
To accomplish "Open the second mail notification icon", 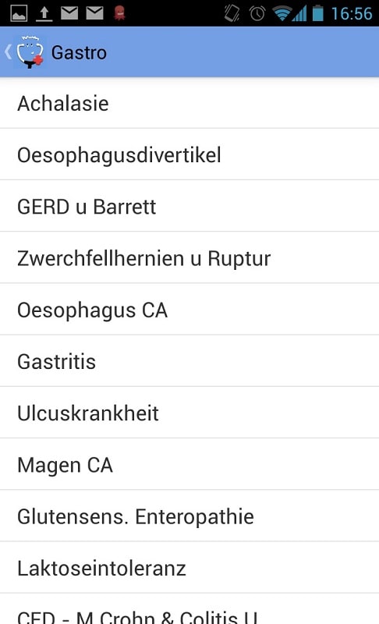I will (94, 13).
